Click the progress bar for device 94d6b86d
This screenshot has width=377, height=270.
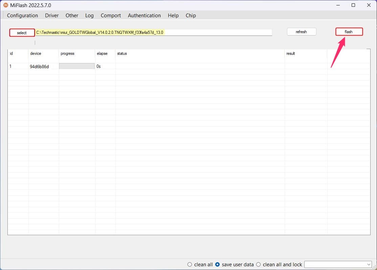point(77,66)
